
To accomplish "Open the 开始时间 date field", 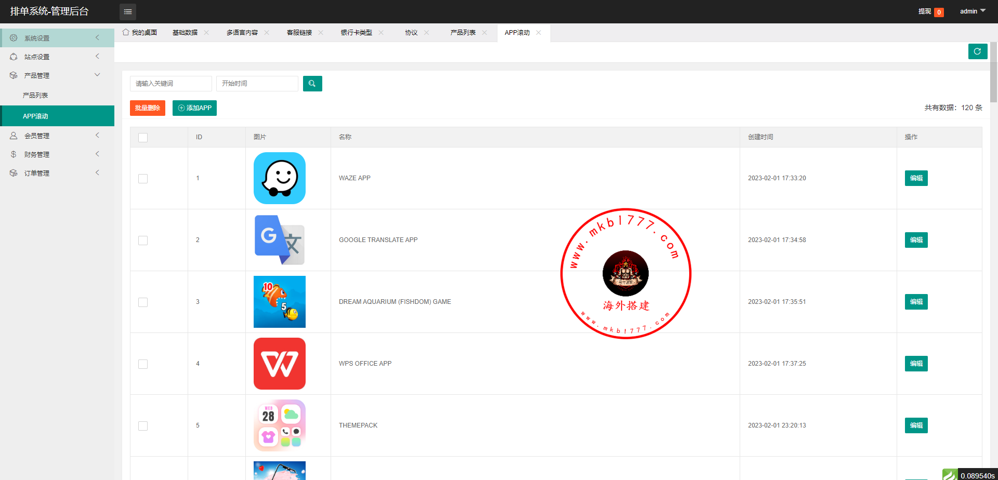I will pos(257,84).
